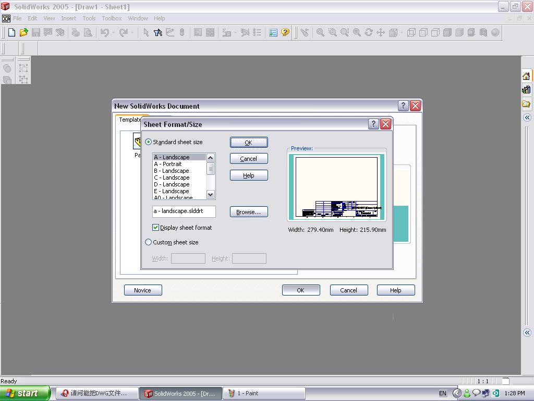Click OK in New SolidWorks Document dialog
This screenshot has width=534, height=401.
point(301,290)
